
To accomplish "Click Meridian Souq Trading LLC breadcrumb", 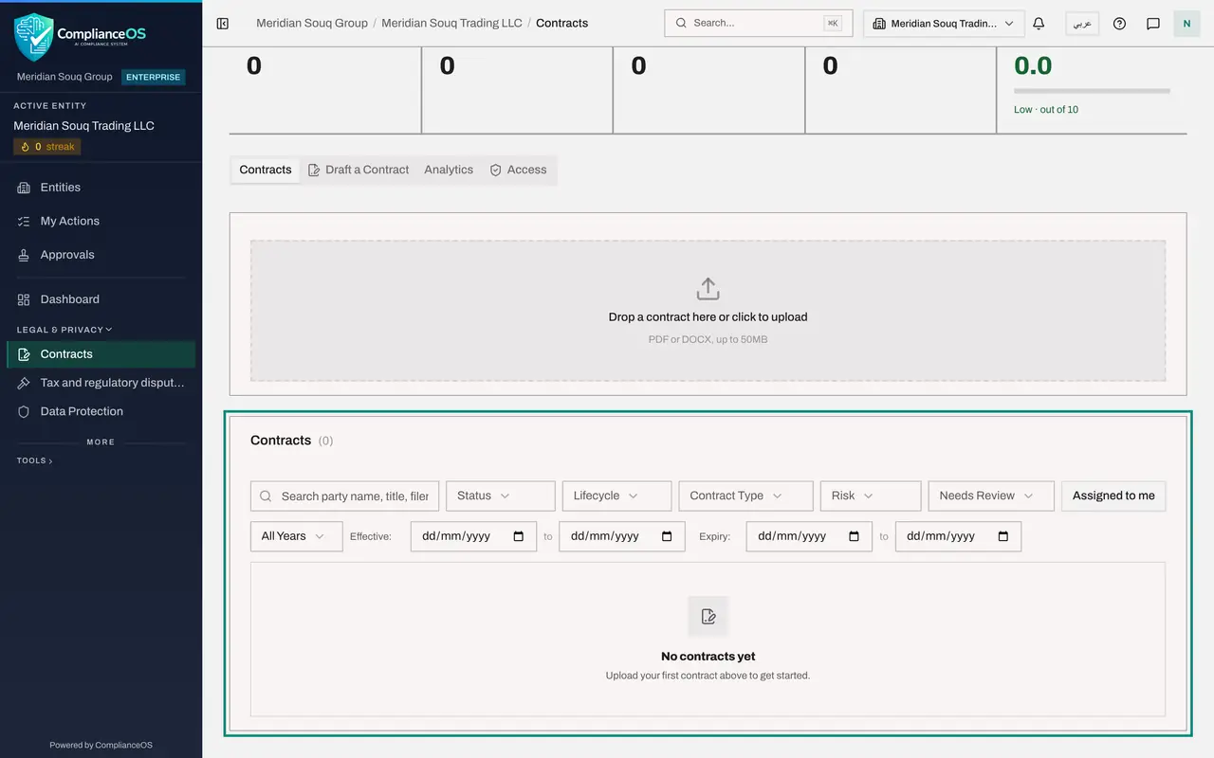I will coord(451,23).
